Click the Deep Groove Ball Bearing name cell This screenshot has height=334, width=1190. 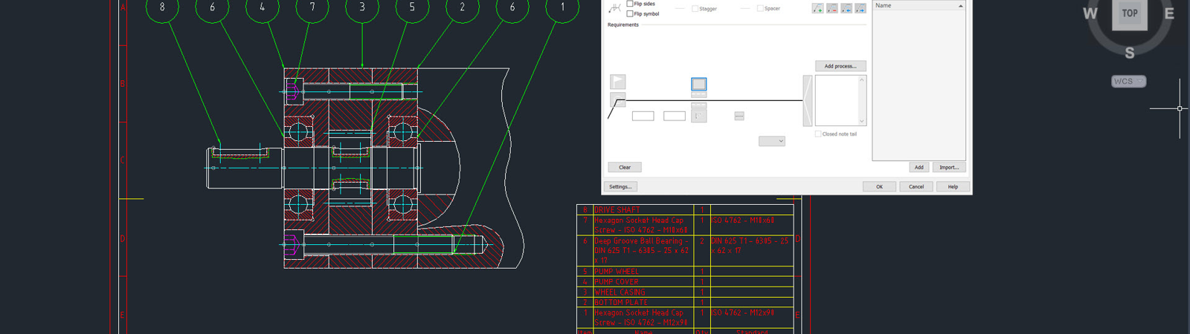click(x=643, y=251)
